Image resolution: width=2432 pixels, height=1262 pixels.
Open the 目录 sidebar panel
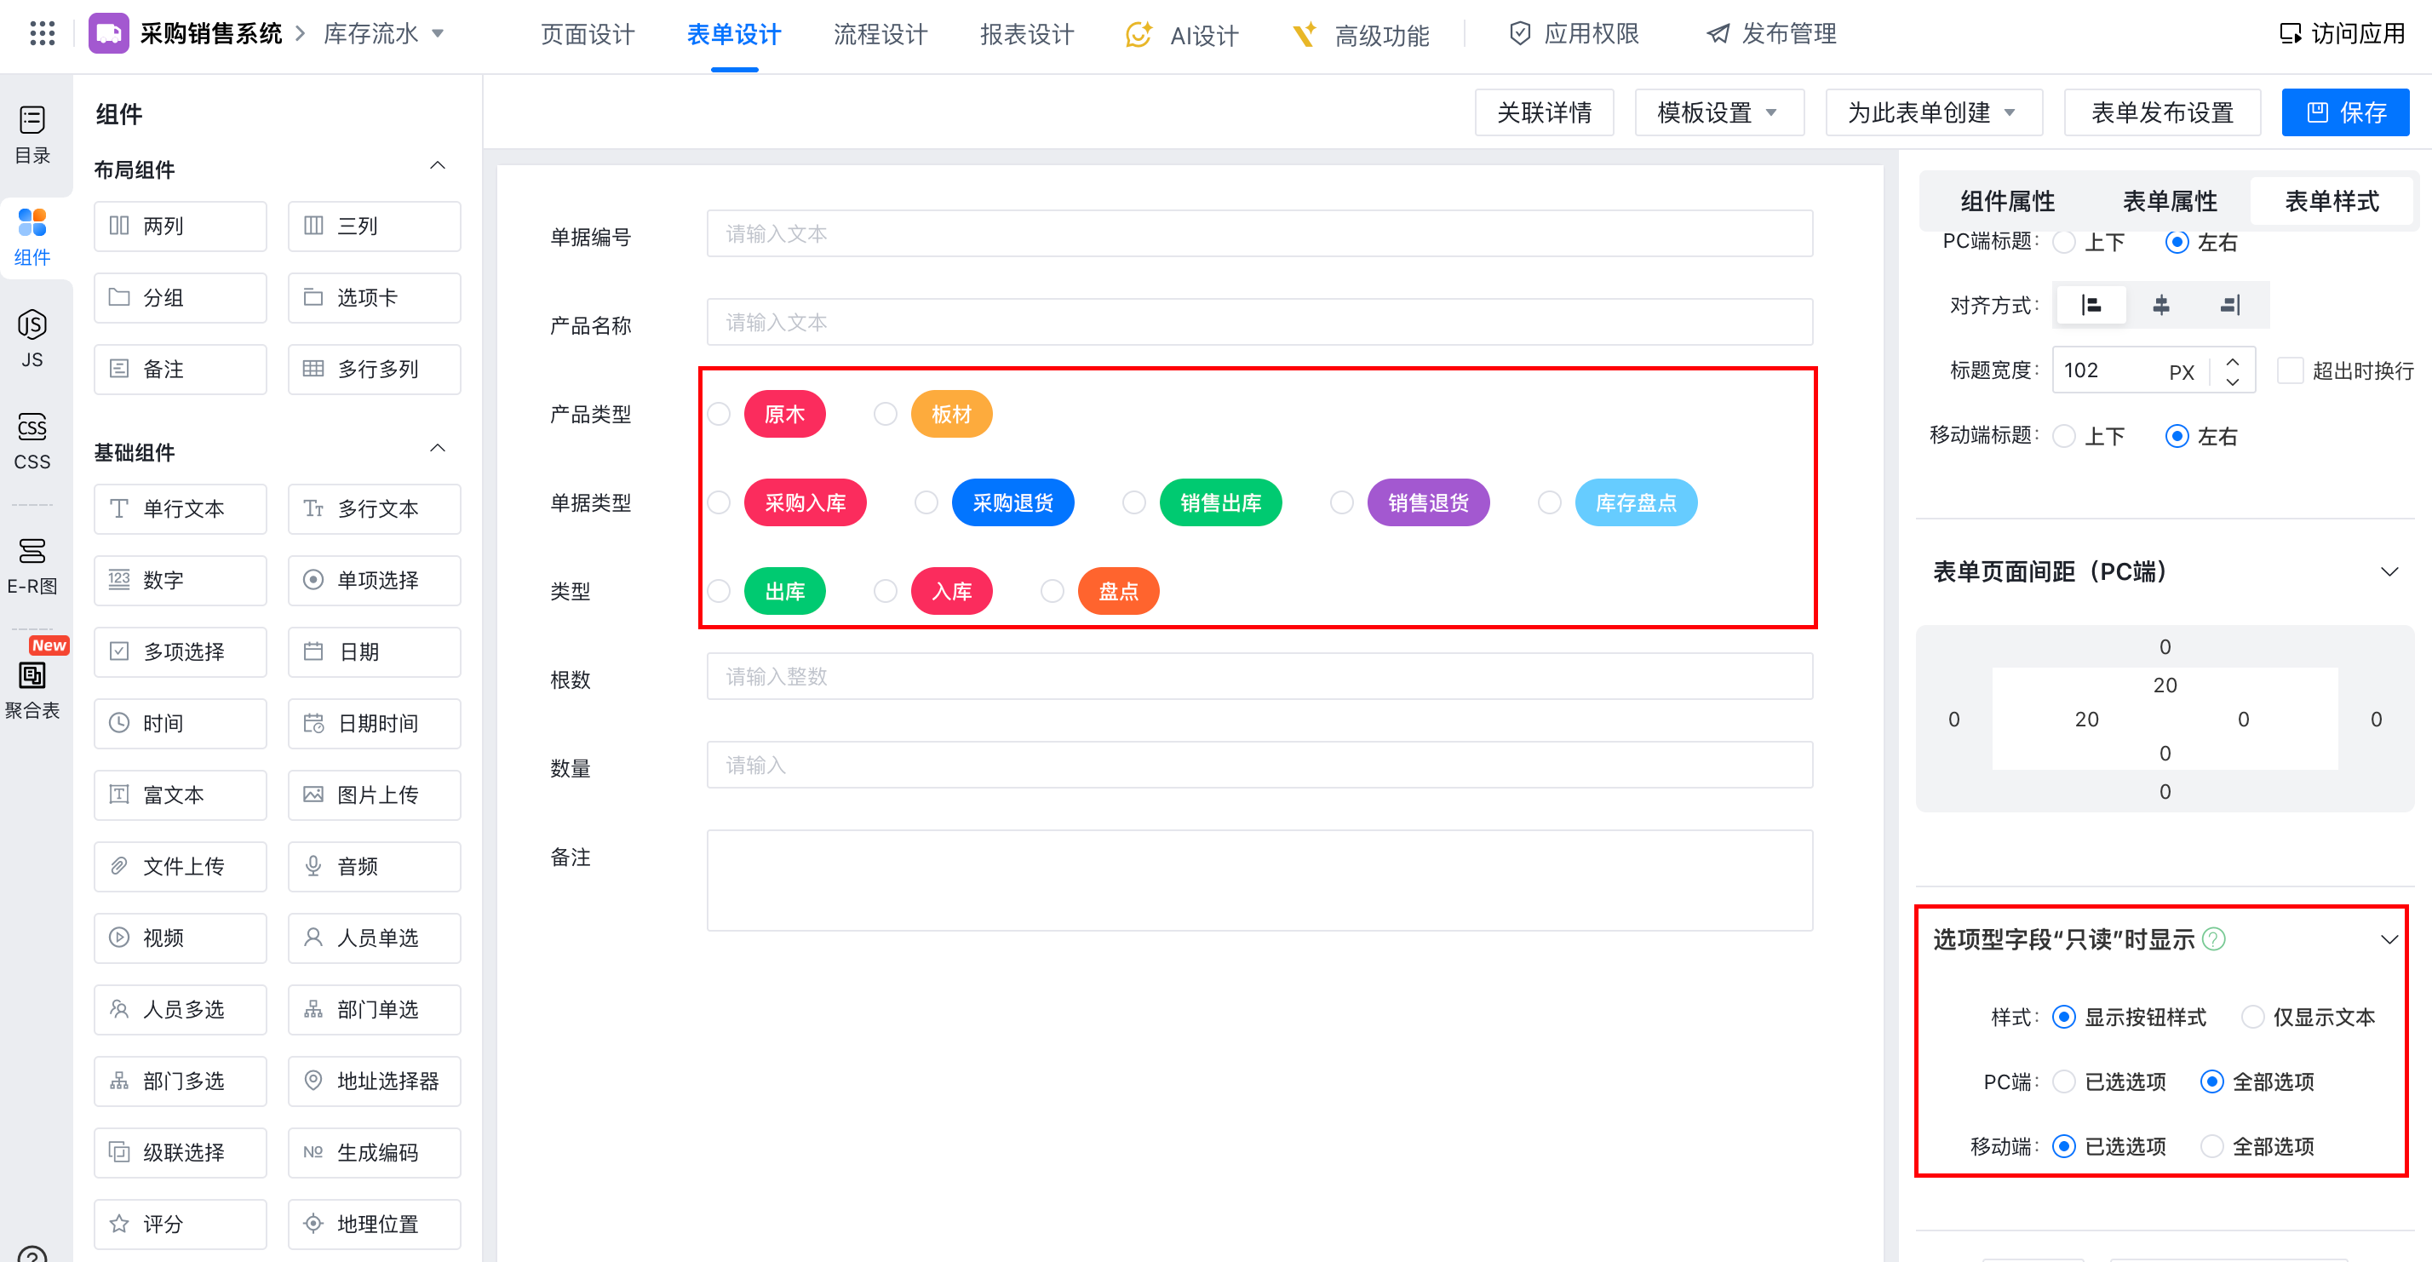pyautogui.click(x=32, y=134)
